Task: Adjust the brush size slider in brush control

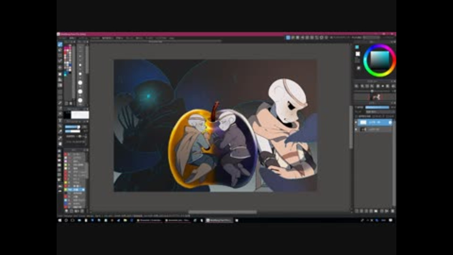Action: [73, 127]
